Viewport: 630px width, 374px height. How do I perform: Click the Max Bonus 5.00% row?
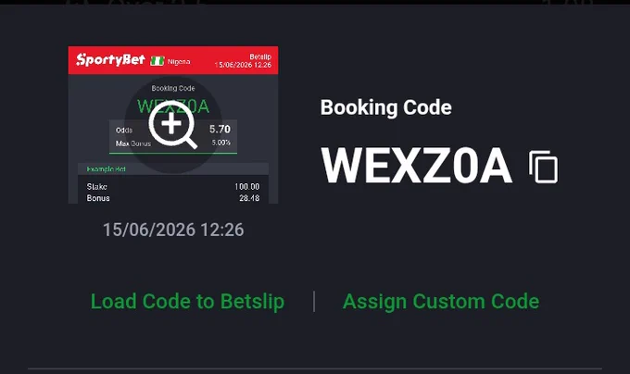[x=173, y=143]
